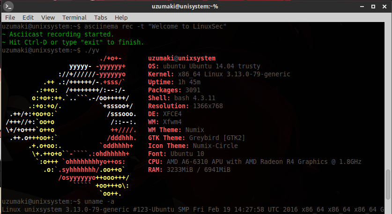This screenshot has width=392, height=214.
Task: Close the terminal window
Action: [385, 7]
